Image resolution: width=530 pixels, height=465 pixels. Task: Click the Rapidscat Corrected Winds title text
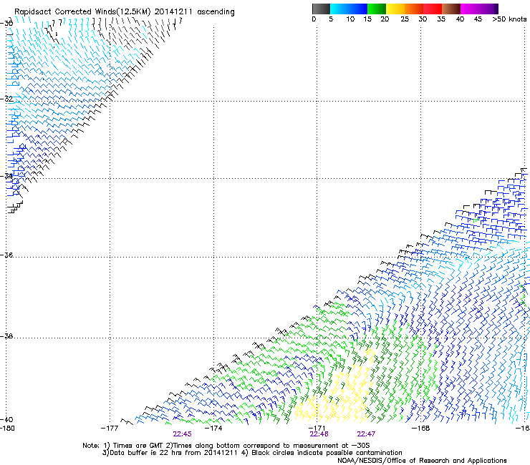coord(125,12)
